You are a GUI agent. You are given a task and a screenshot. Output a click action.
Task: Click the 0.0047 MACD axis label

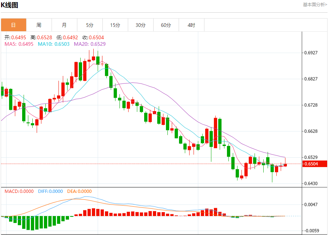pos(311,204)
